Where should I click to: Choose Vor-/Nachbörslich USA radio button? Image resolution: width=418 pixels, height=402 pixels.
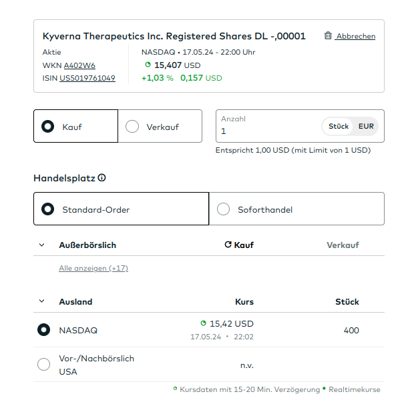coord(44,365)
